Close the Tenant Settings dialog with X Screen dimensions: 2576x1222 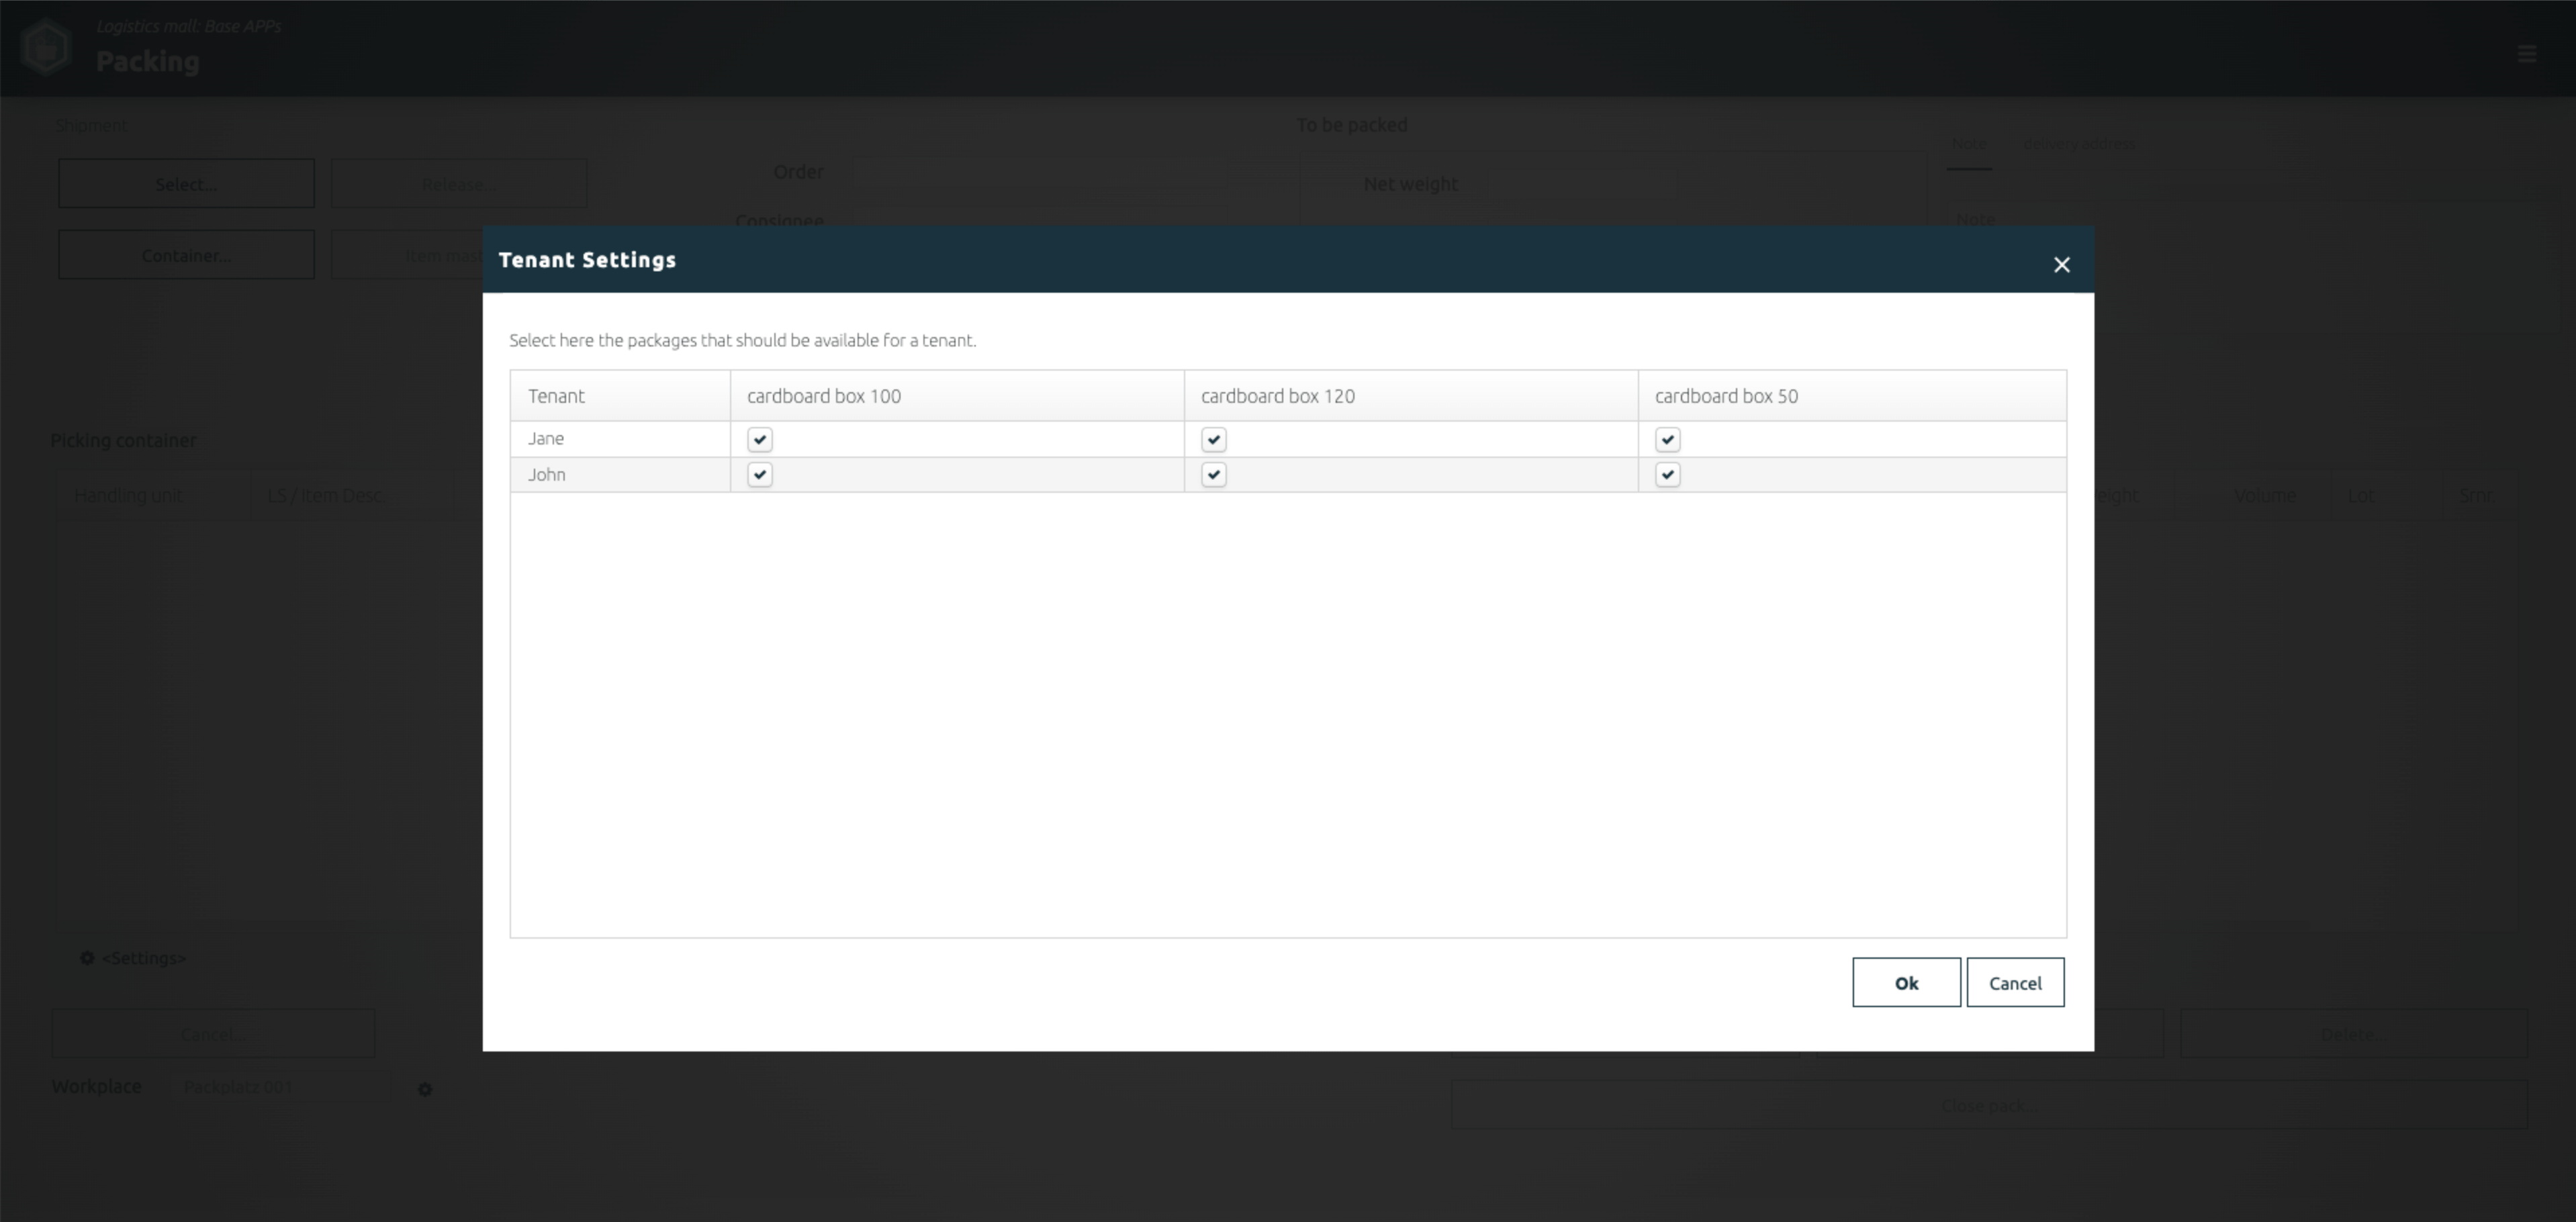tap(2061, 265)
